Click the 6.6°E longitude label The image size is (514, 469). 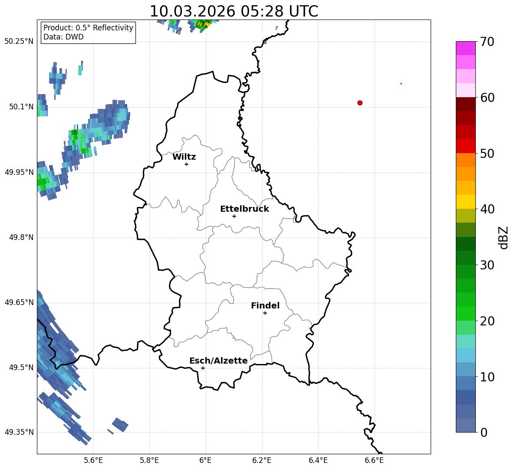point(374,460)
